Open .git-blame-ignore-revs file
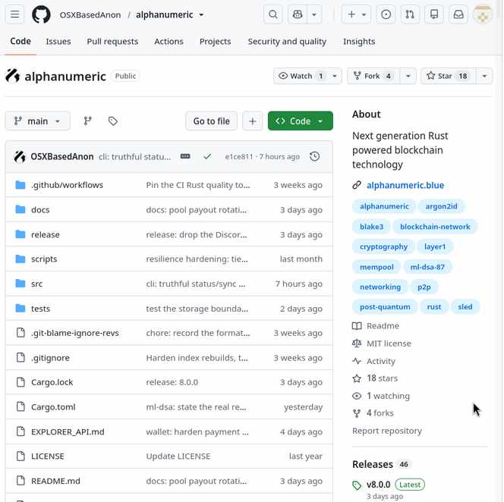Image resolution: width=504 pixels, height=502 pixels. 75,333
